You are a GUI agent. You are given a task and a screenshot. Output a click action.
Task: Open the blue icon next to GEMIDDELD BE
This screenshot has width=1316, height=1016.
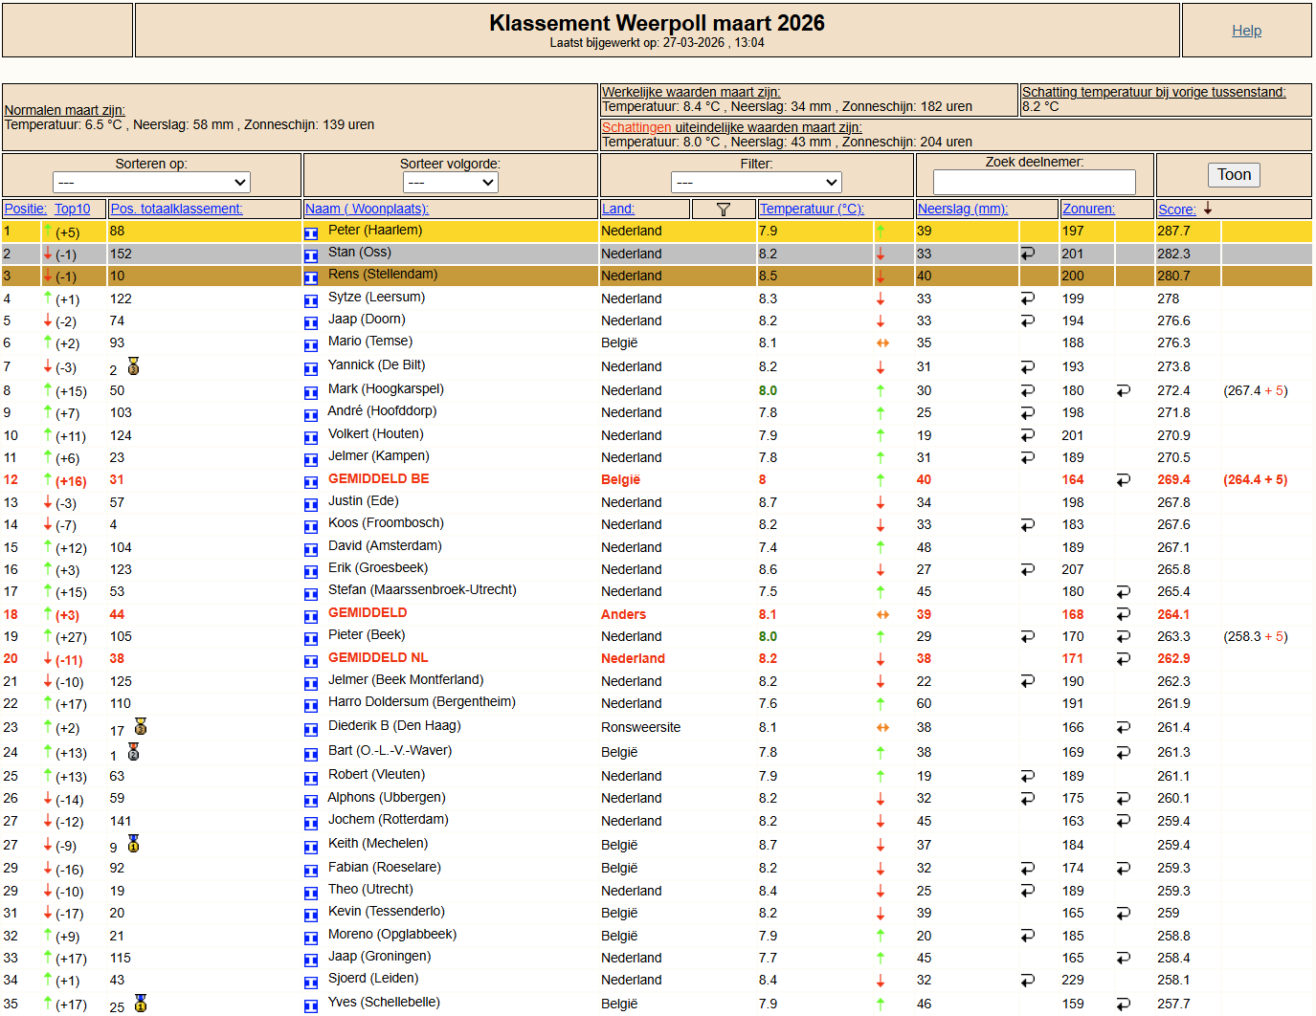pyautogui.click(x=311, y=481)
